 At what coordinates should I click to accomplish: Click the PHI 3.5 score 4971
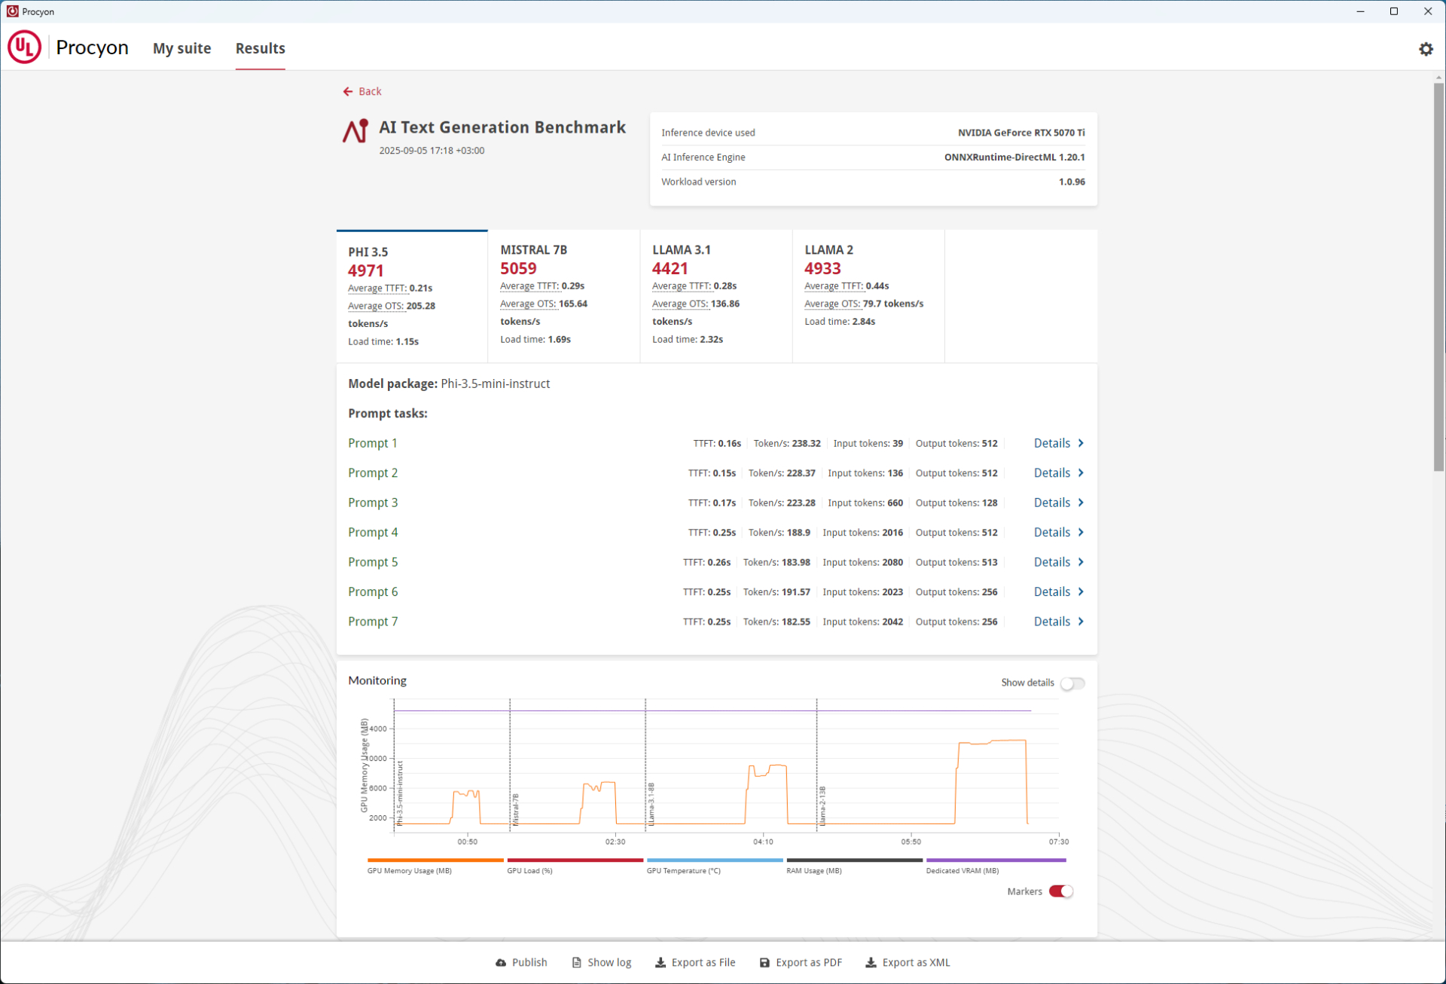pyautogui.click(x=366, y=270)
